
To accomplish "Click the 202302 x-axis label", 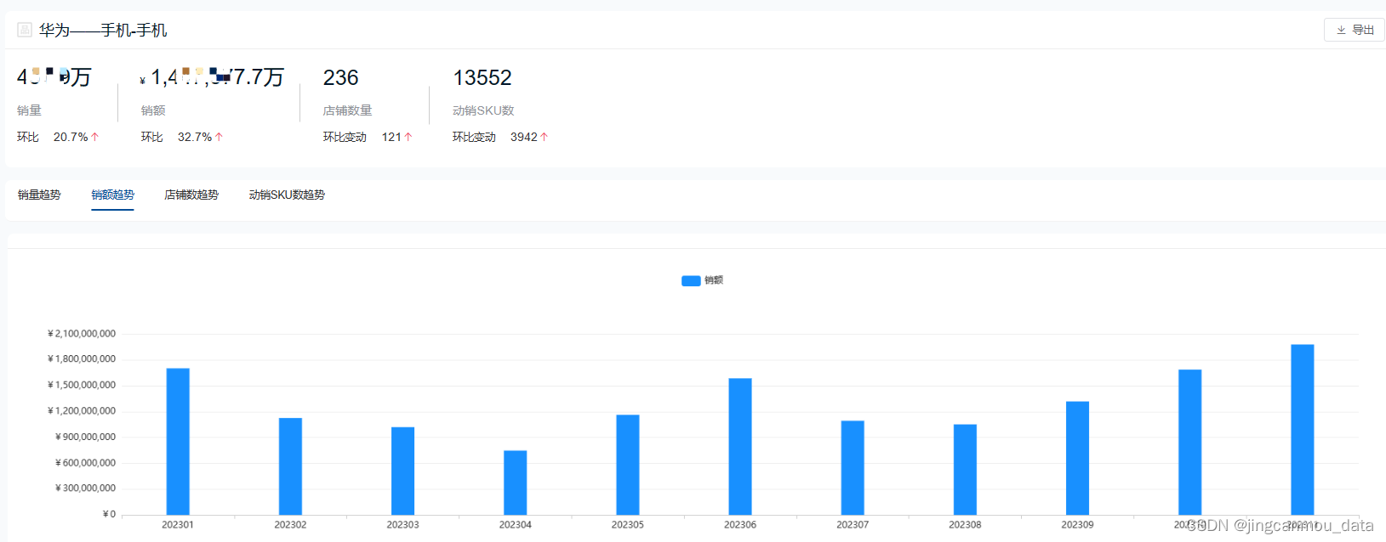I will click(290, 525).
